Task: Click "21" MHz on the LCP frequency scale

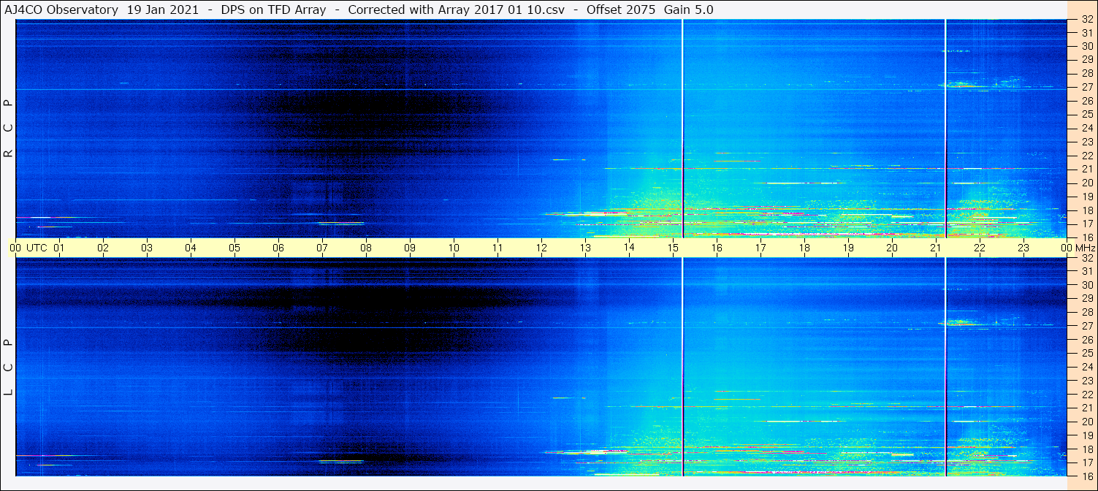Action: point(1087,408)
